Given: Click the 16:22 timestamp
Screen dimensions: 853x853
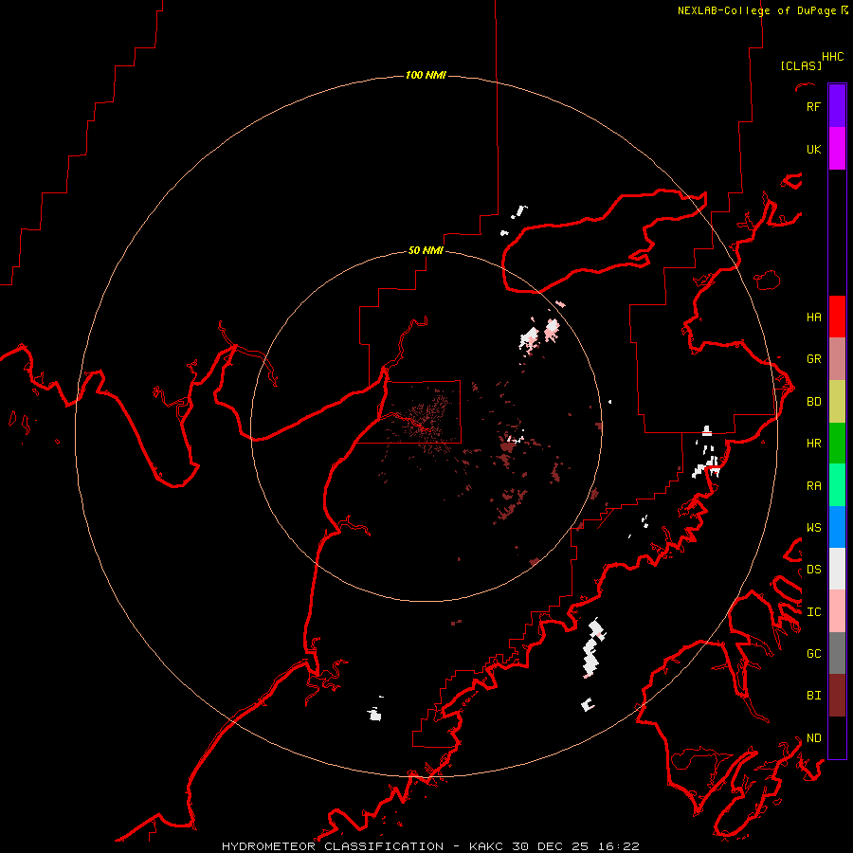Looking at the screenshot, I should click(x=617, y=846).
